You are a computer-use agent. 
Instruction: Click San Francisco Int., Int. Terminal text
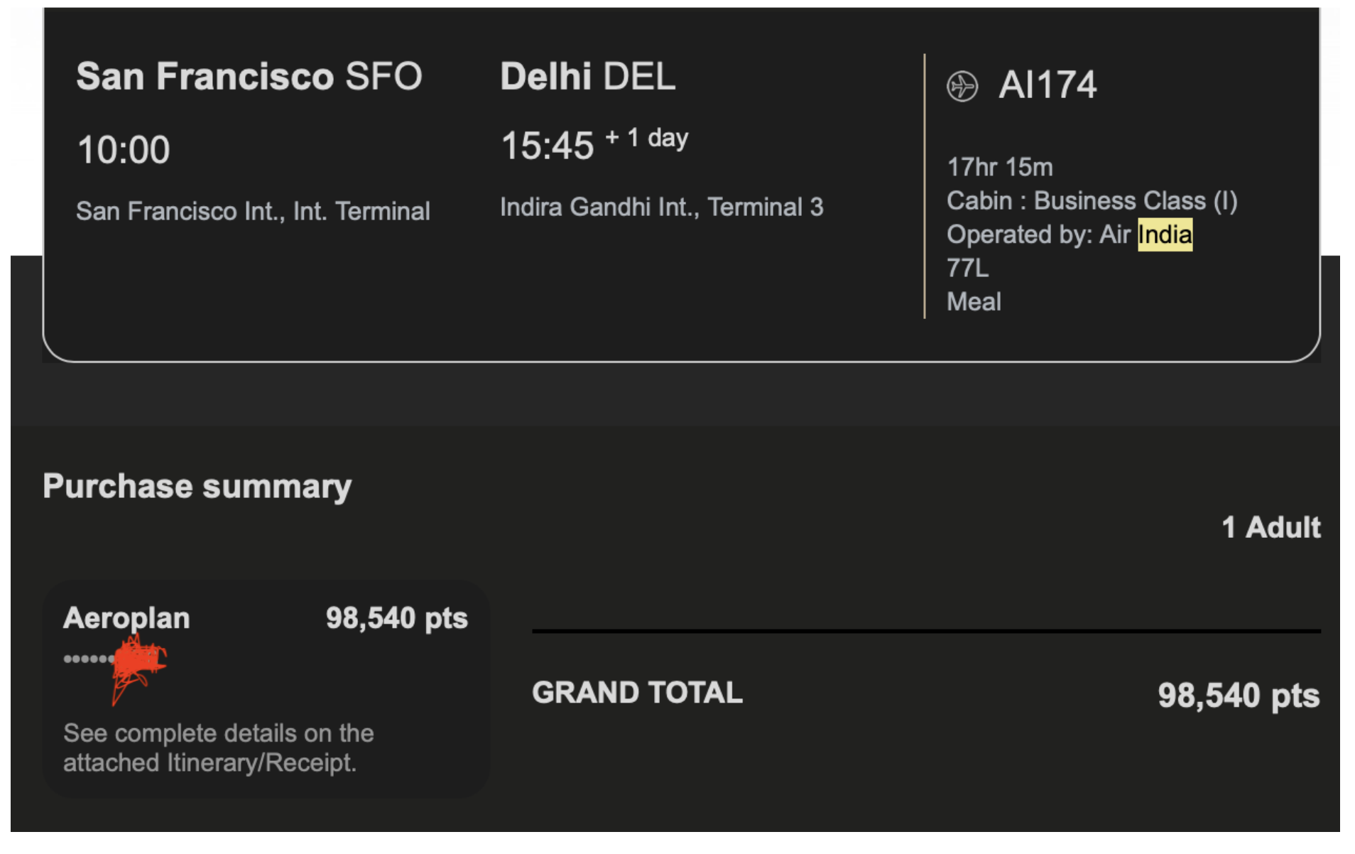pos(253,211)
